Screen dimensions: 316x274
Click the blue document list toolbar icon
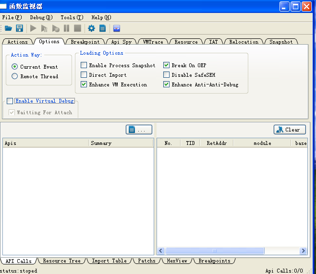(x=103, y=28)
